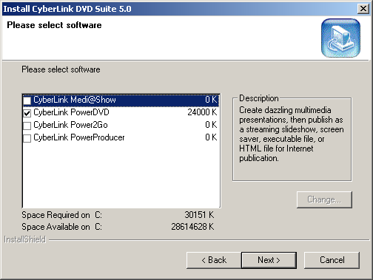
Task: Click the 24000 K size value
Action: pos(202,112)
